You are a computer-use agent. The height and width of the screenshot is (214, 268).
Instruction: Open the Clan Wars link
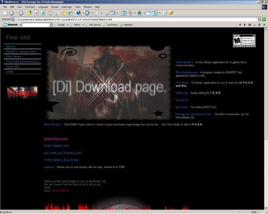coord(13,57)
